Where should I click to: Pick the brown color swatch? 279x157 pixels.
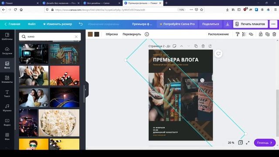pyautogui.click(x=90, y=34)
